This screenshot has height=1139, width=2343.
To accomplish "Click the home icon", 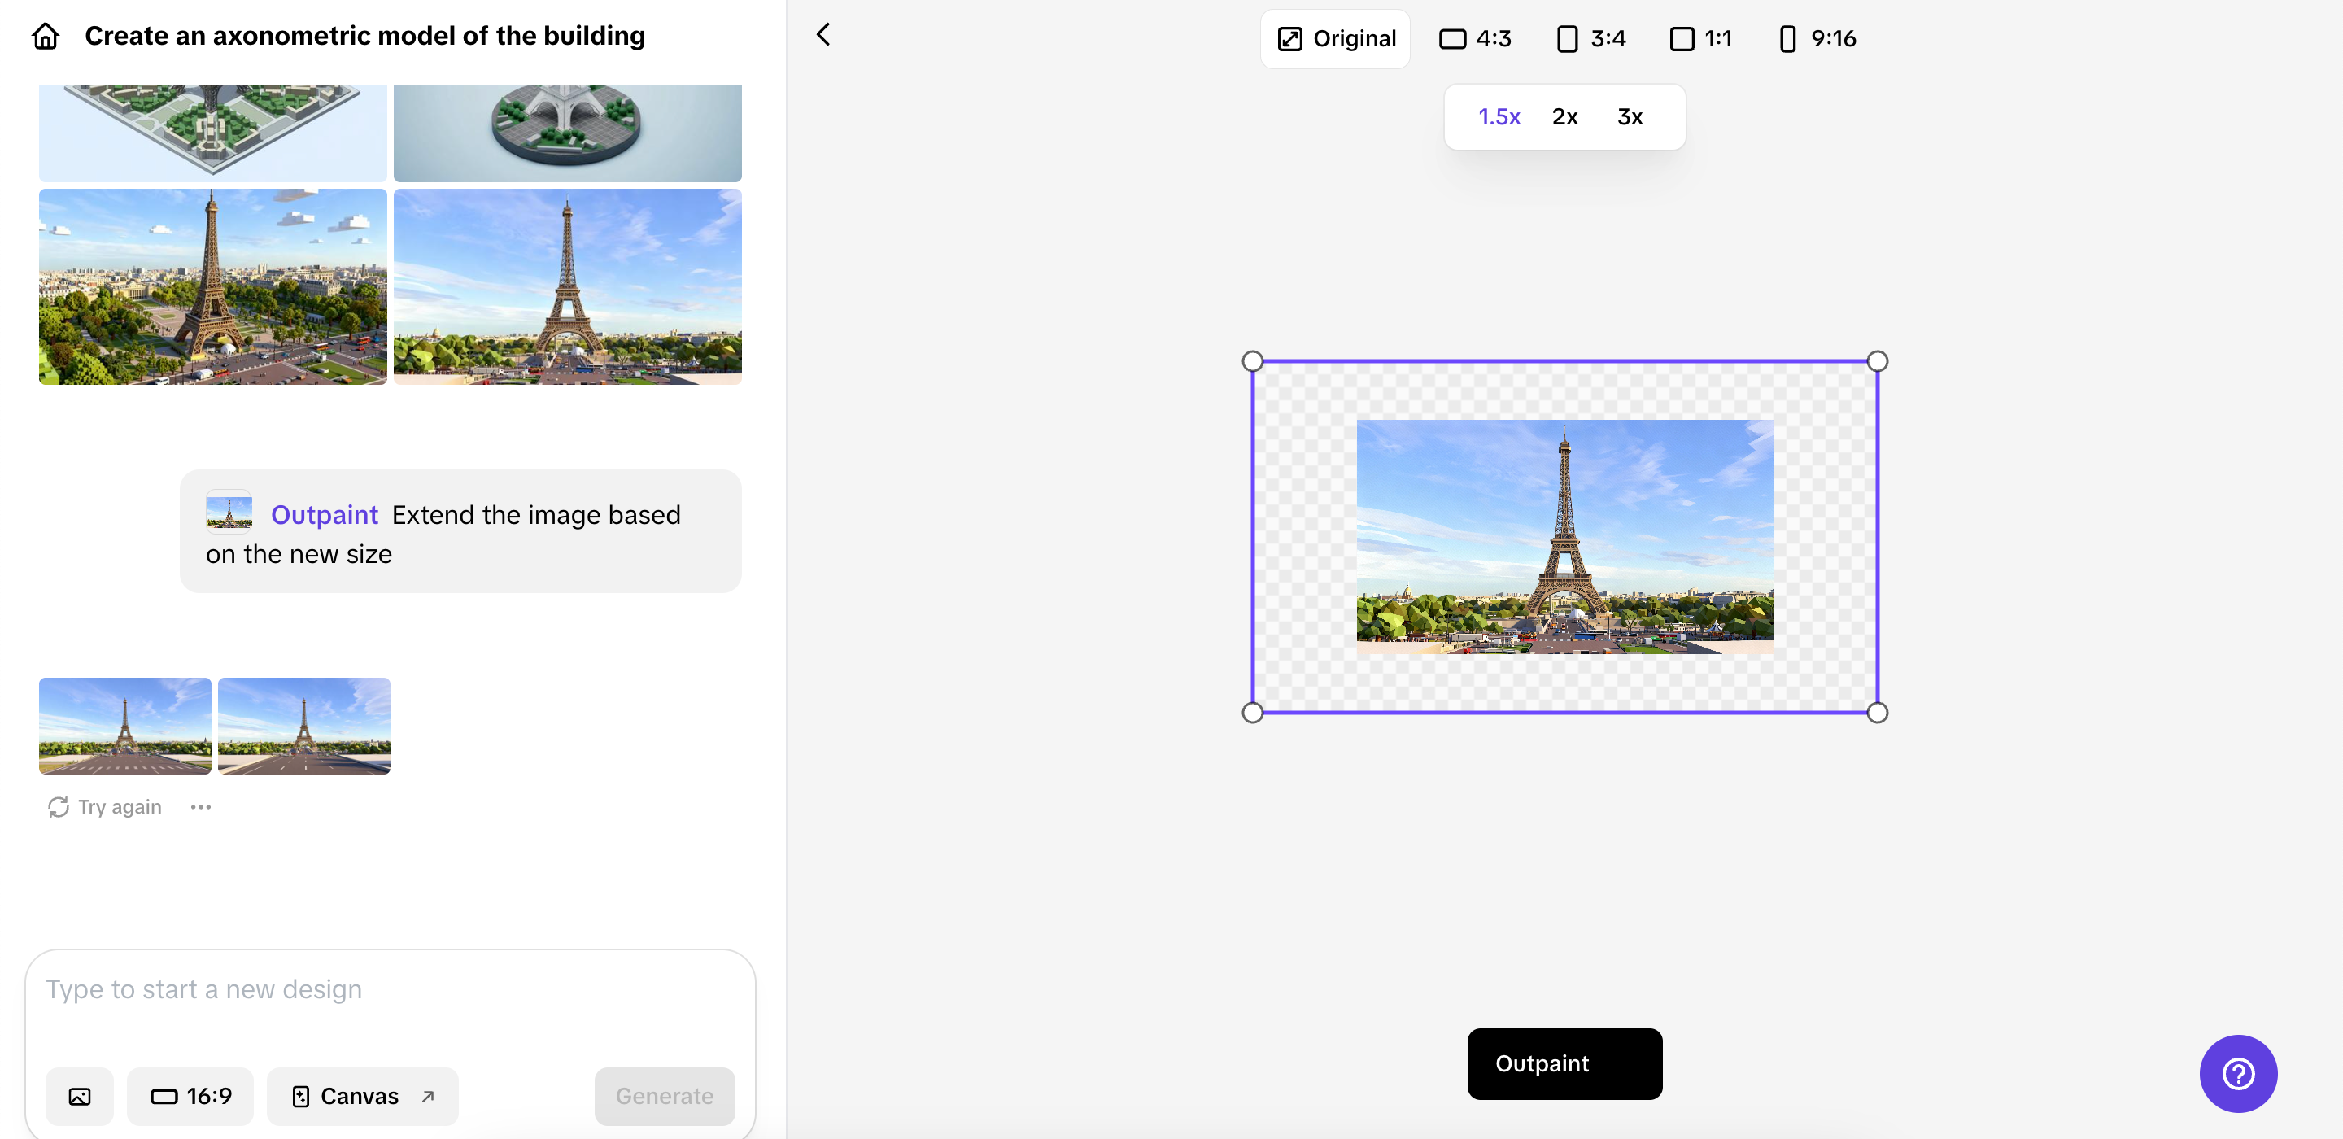I will click(x=46, y=37).
